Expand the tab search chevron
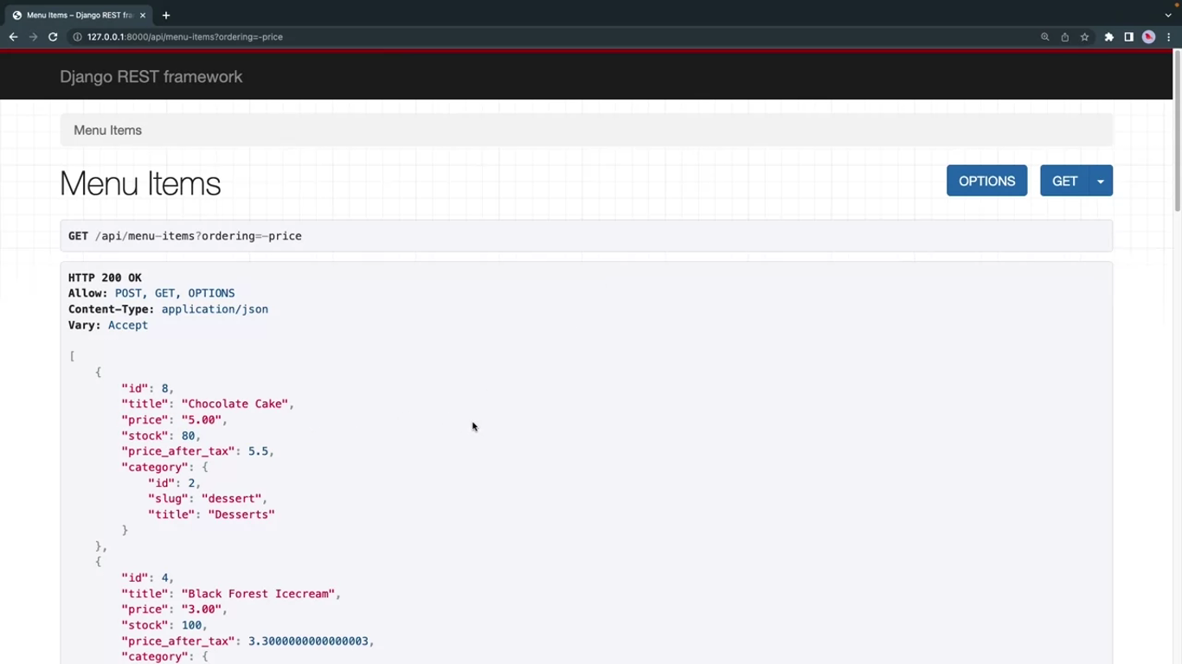 [1168, 15]
